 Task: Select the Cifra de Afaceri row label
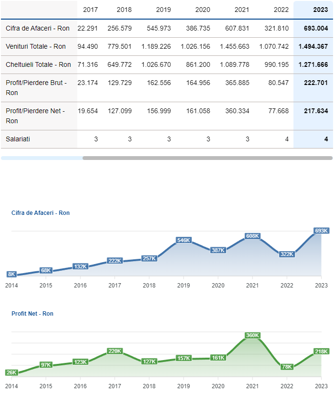coord(38,28)
